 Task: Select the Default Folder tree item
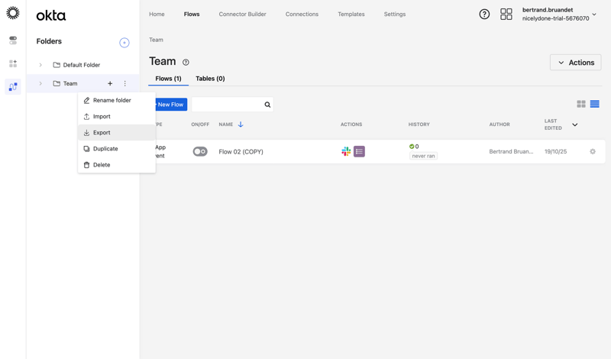tap(82, 65)
